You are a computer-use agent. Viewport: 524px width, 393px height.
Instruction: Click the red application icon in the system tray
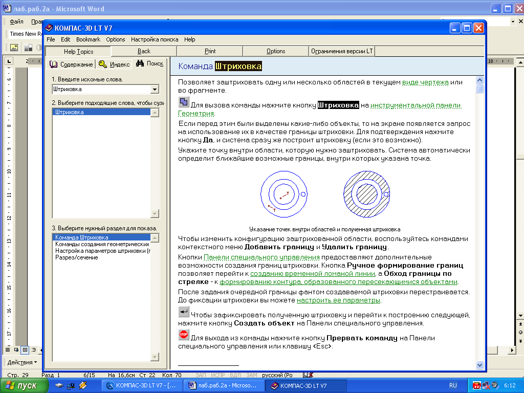click(476, 386)
